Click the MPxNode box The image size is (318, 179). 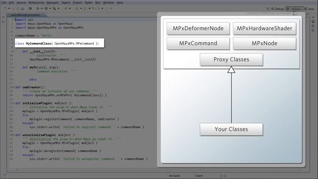coord(264,43)
